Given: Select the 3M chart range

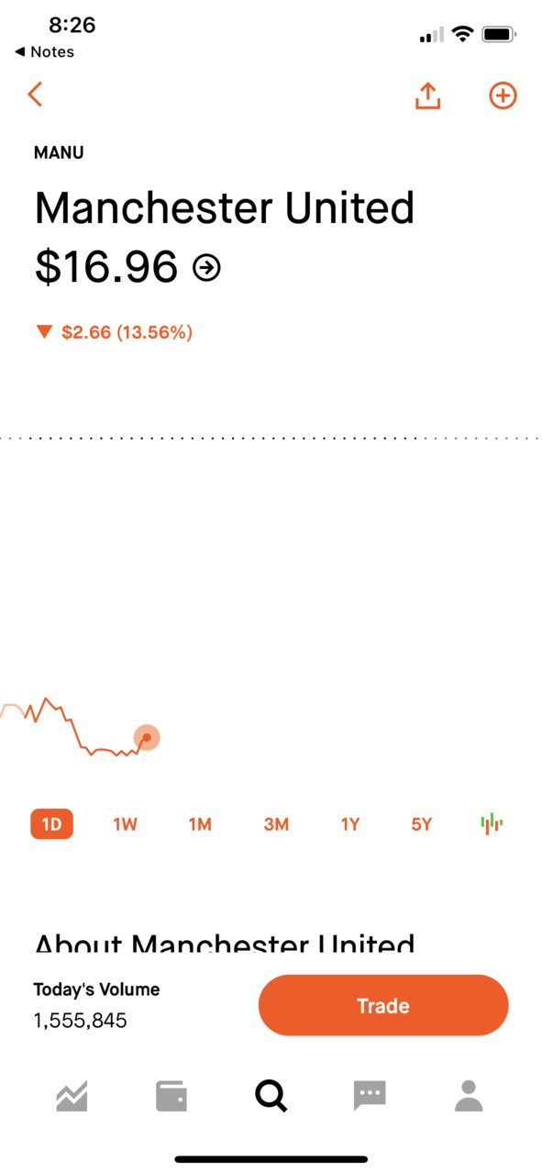Looking at the screenshot, I should 276,824.
